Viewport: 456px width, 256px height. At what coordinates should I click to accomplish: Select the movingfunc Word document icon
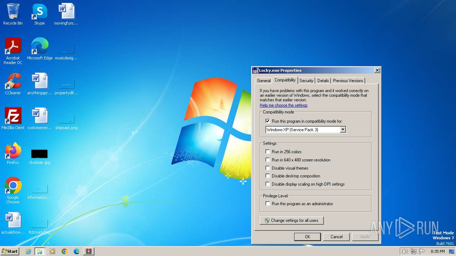coord(66,14)
